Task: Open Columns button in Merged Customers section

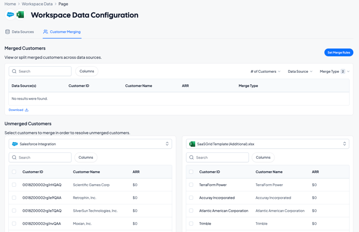Action: (87, 71)
